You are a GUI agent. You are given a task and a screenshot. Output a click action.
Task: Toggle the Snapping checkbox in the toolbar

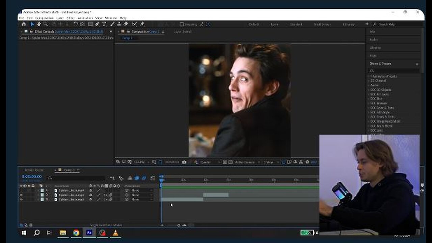coord(182,24)
